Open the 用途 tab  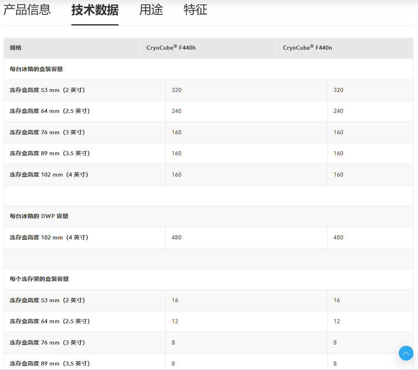tap(151, 10)
